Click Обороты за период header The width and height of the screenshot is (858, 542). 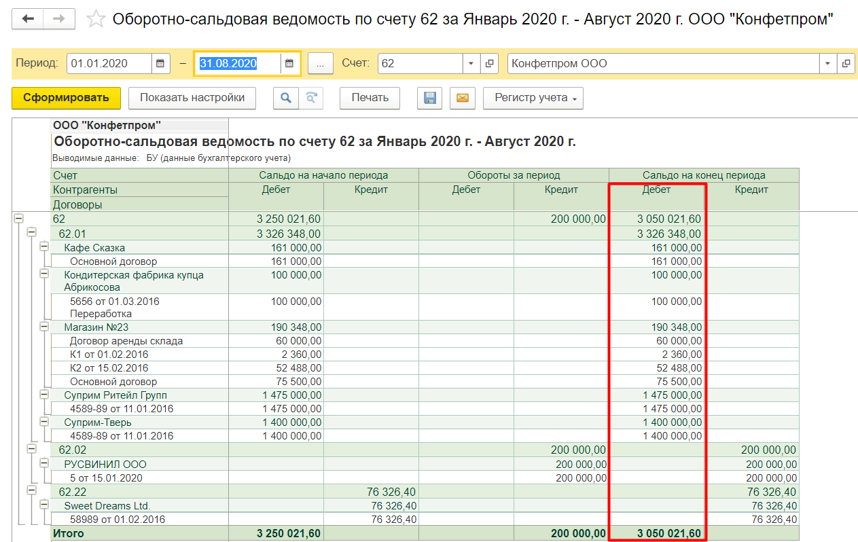[x=514, y=175]
